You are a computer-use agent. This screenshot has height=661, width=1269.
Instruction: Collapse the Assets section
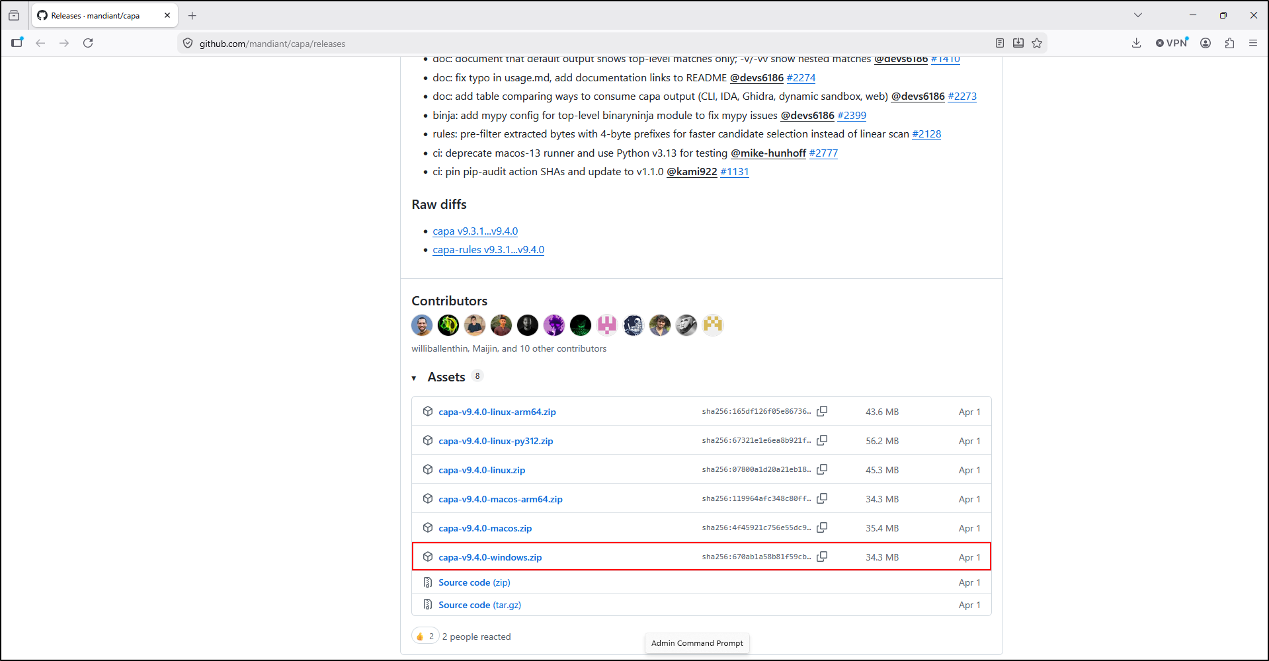414,377
